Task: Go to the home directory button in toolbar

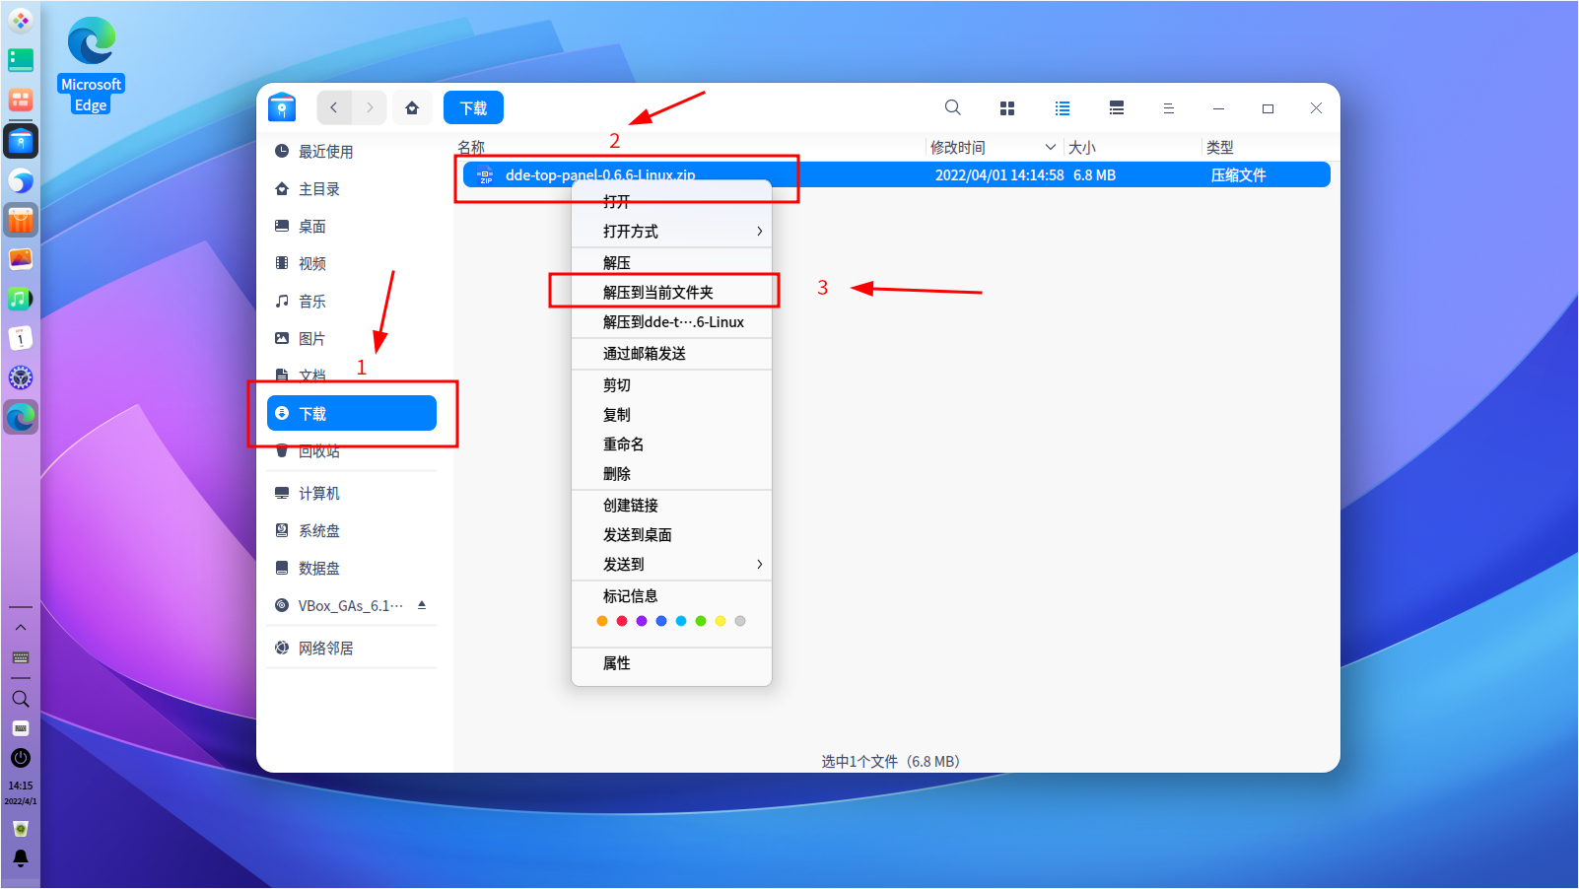Action: [412, 108]
